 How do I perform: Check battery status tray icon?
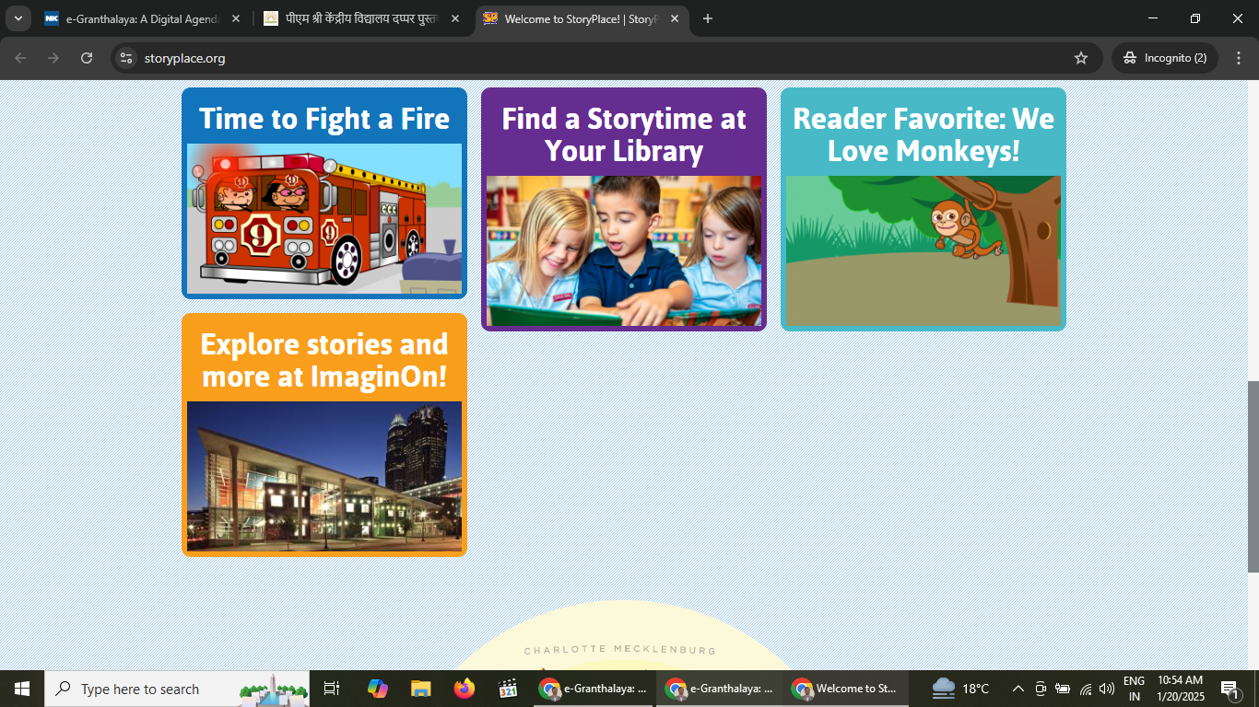(x=1063, y=689)
